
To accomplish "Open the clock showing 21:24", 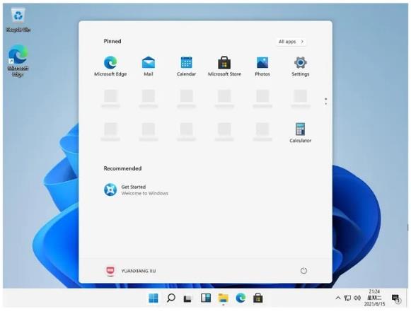I will point(374,298).
